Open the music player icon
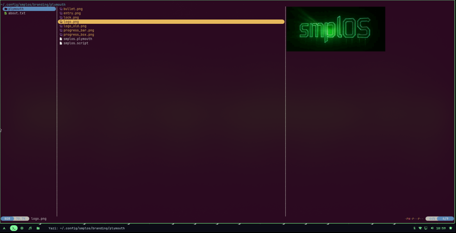 pyautogui.click(x=30, y=228)
